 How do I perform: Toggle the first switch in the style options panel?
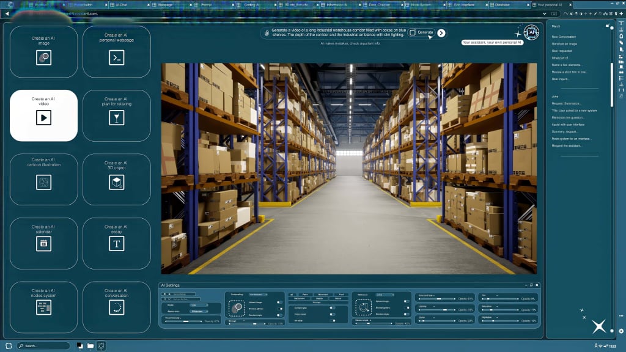point(332,308)
